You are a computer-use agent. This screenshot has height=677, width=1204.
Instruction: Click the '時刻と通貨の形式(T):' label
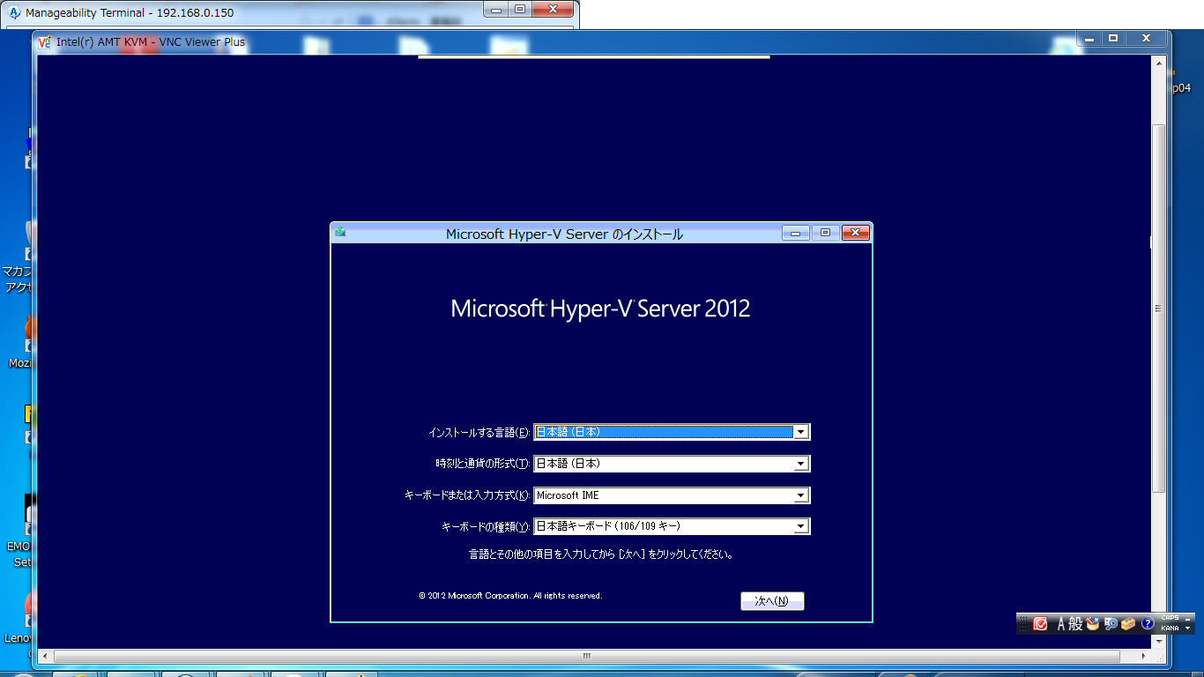482,464
